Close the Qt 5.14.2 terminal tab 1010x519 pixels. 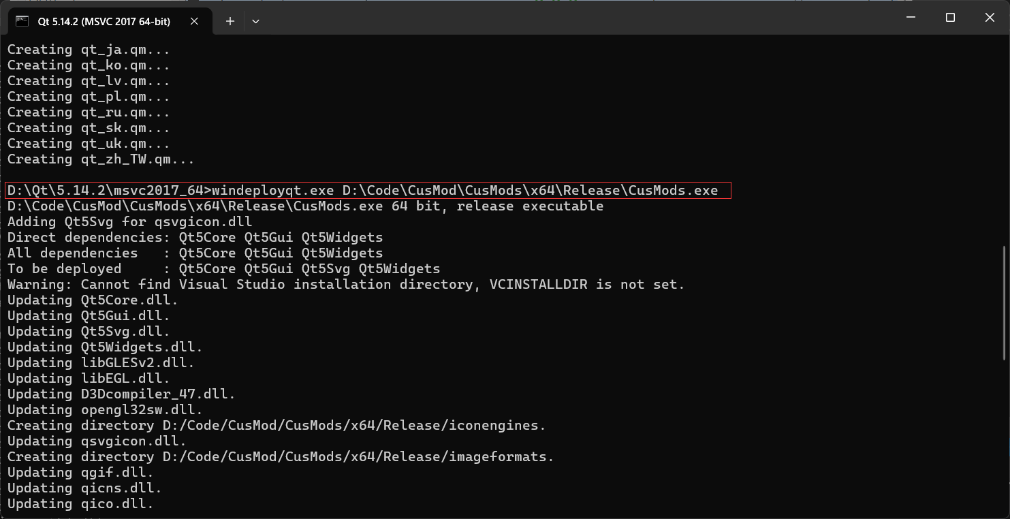pos(194,21)
